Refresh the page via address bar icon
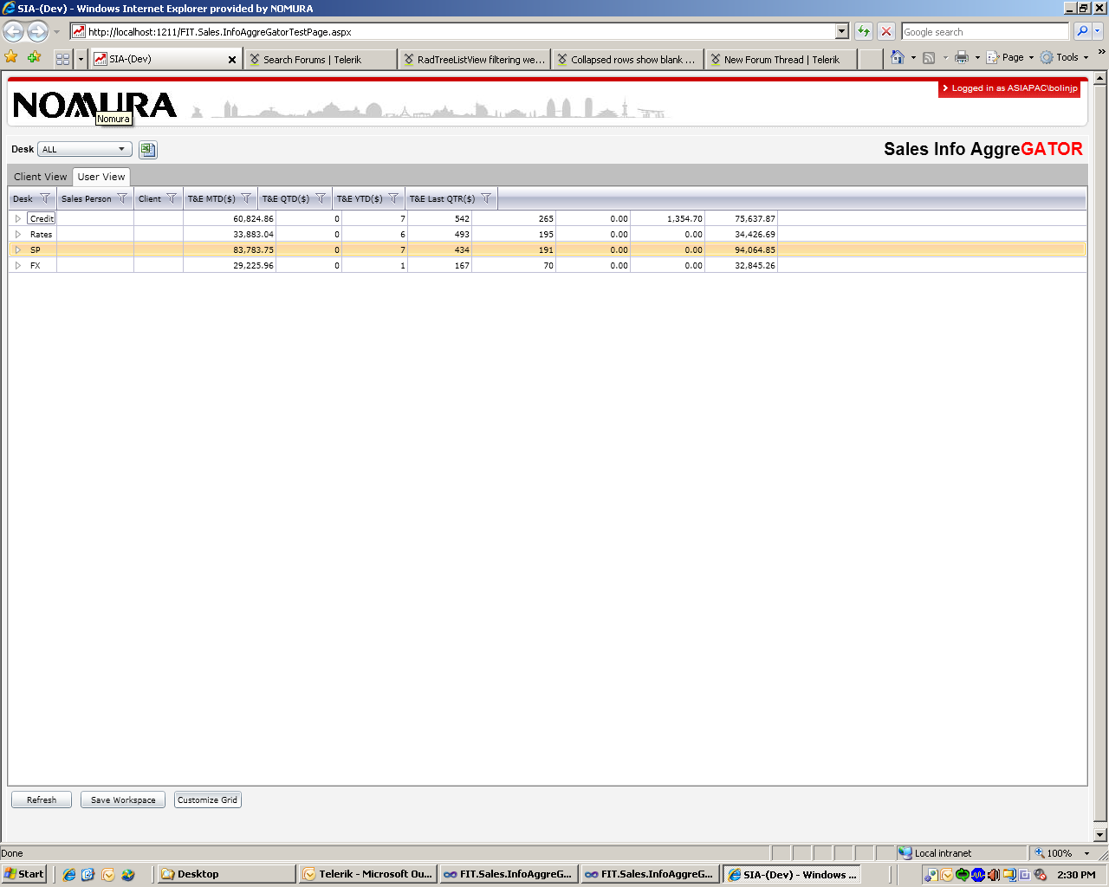The width and height of the screenshot is (1109, 887). [x=864, y=32]
